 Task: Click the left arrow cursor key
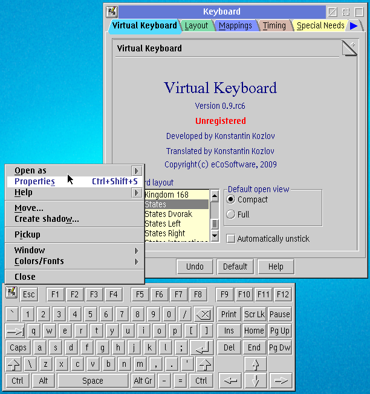pos(230,381)
